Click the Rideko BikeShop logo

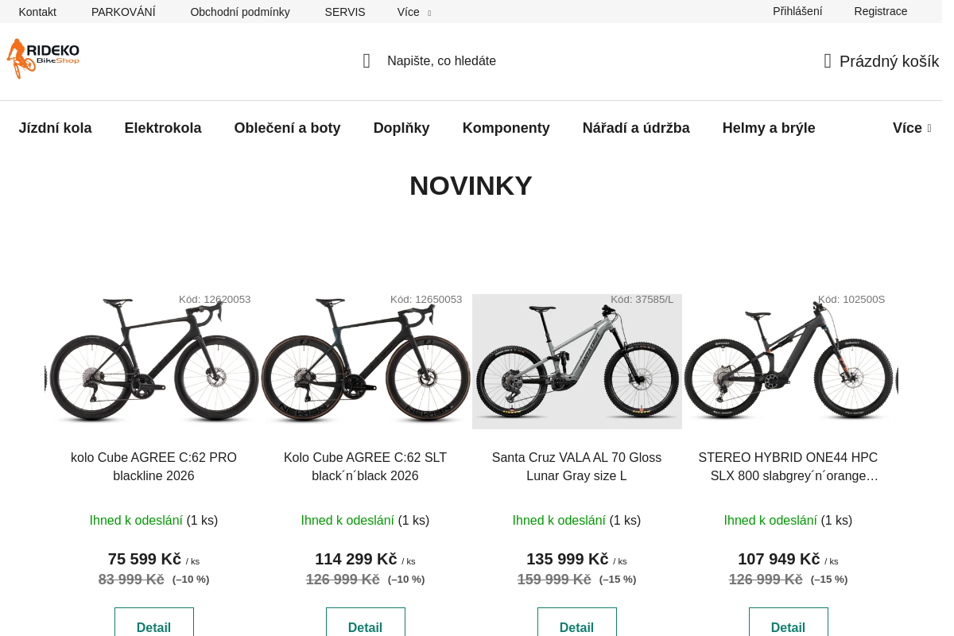[x=43, y=59]
